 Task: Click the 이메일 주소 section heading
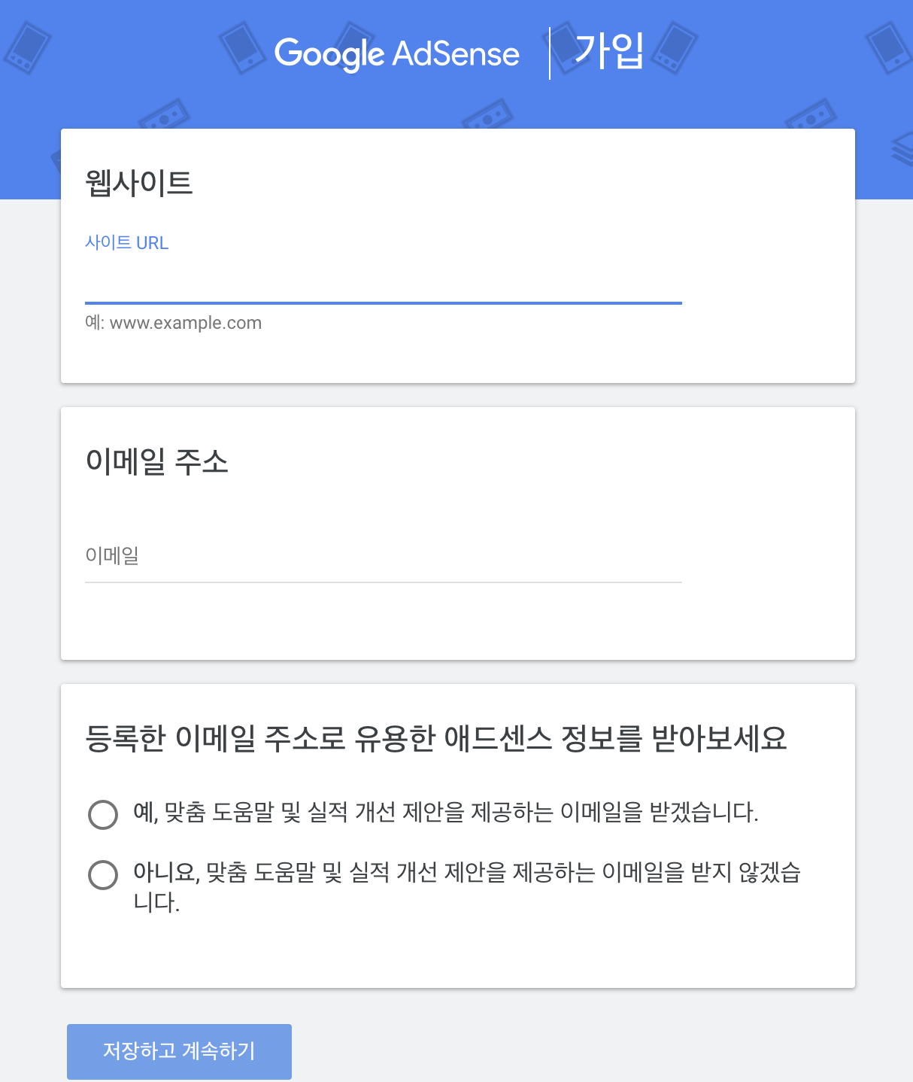[x=156, y=461]
